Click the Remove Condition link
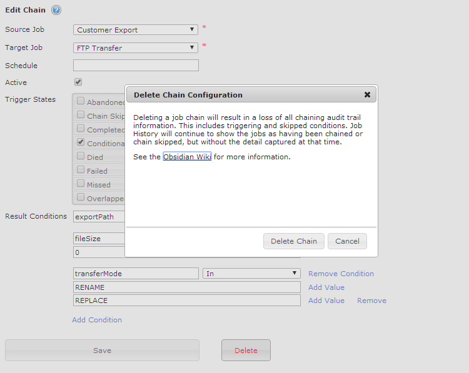Image resolution: width=469 pixels, height=373 pixels. pos(341,274)
